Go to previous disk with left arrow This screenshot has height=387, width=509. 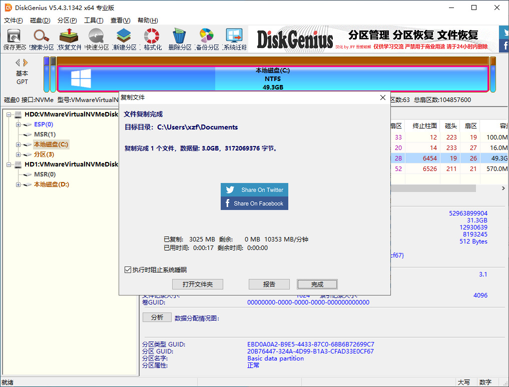[18, 62]
